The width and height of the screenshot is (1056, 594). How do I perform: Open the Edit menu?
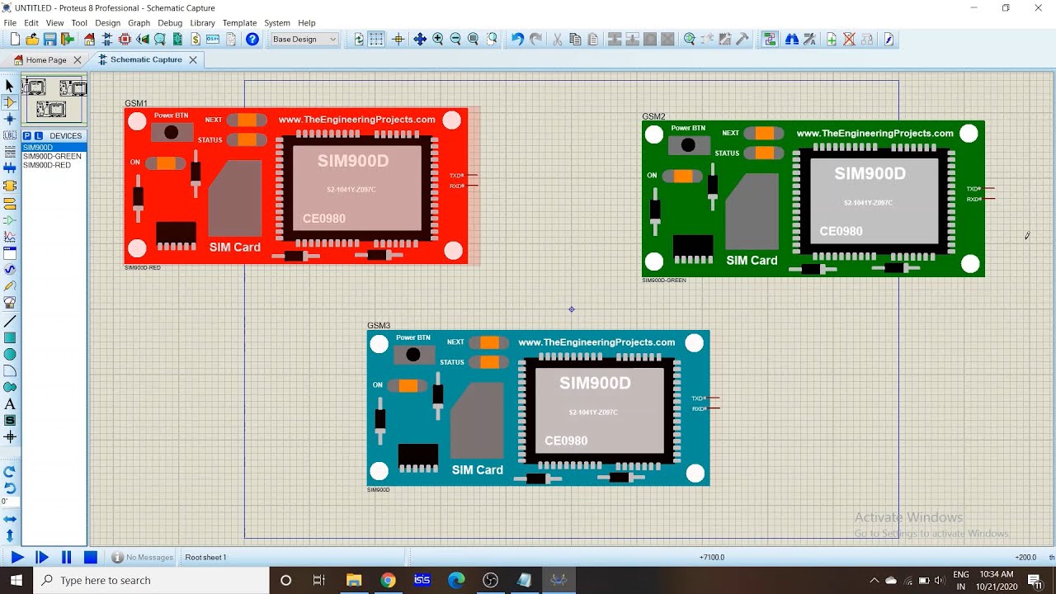[x=31, y=23]
